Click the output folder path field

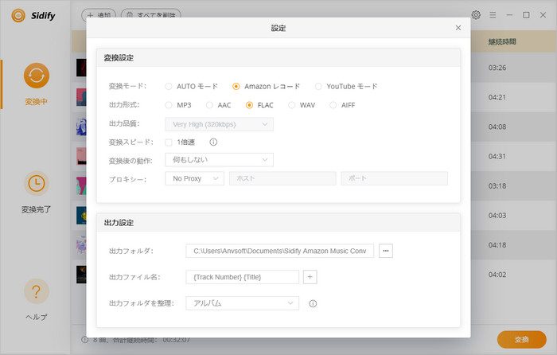(279, 251)
